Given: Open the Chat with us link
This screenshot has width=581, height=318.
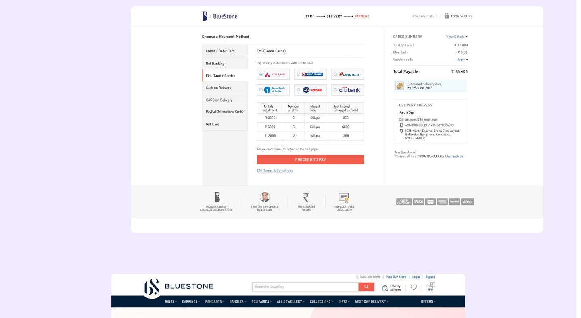Looking at the screenshot, I should [x=454, y=156].
